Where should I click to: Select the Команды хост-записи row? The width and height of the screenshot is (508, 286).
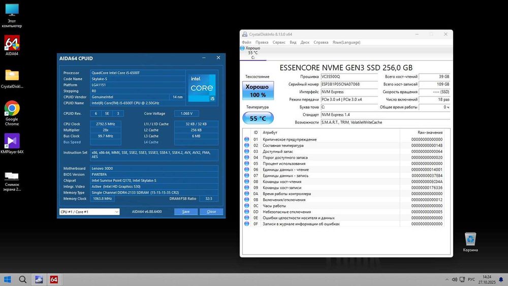[x=343, y=187]
